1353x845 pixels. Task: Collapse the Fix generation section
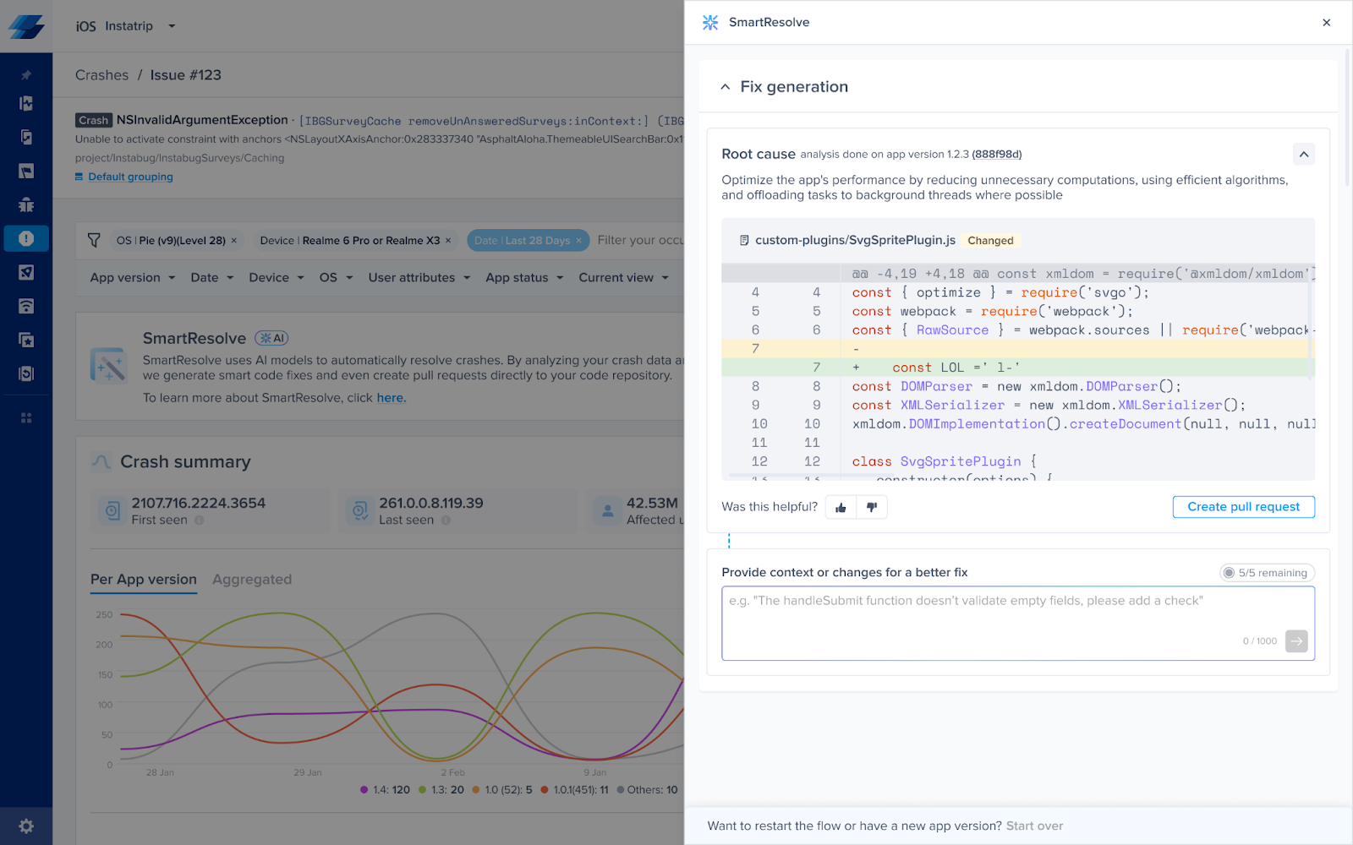pos(725,87)
